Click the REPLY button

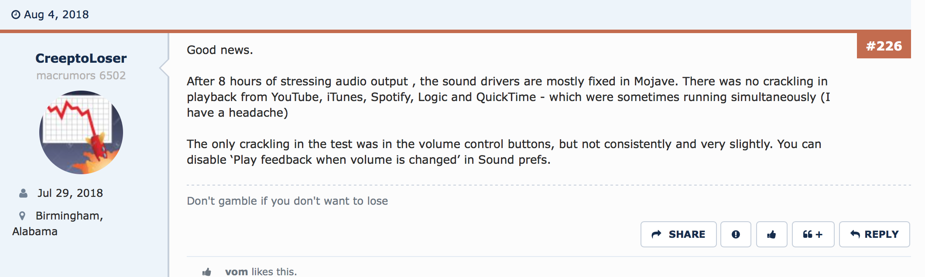[874, 234]
